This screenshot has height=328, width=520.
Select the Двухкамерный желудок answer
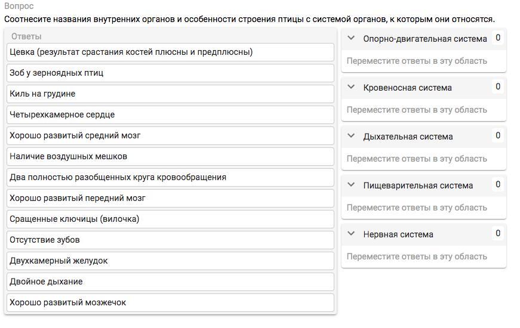170,261
